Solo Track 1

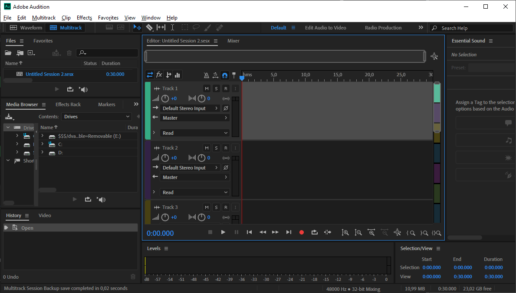(x=216, y=88)
